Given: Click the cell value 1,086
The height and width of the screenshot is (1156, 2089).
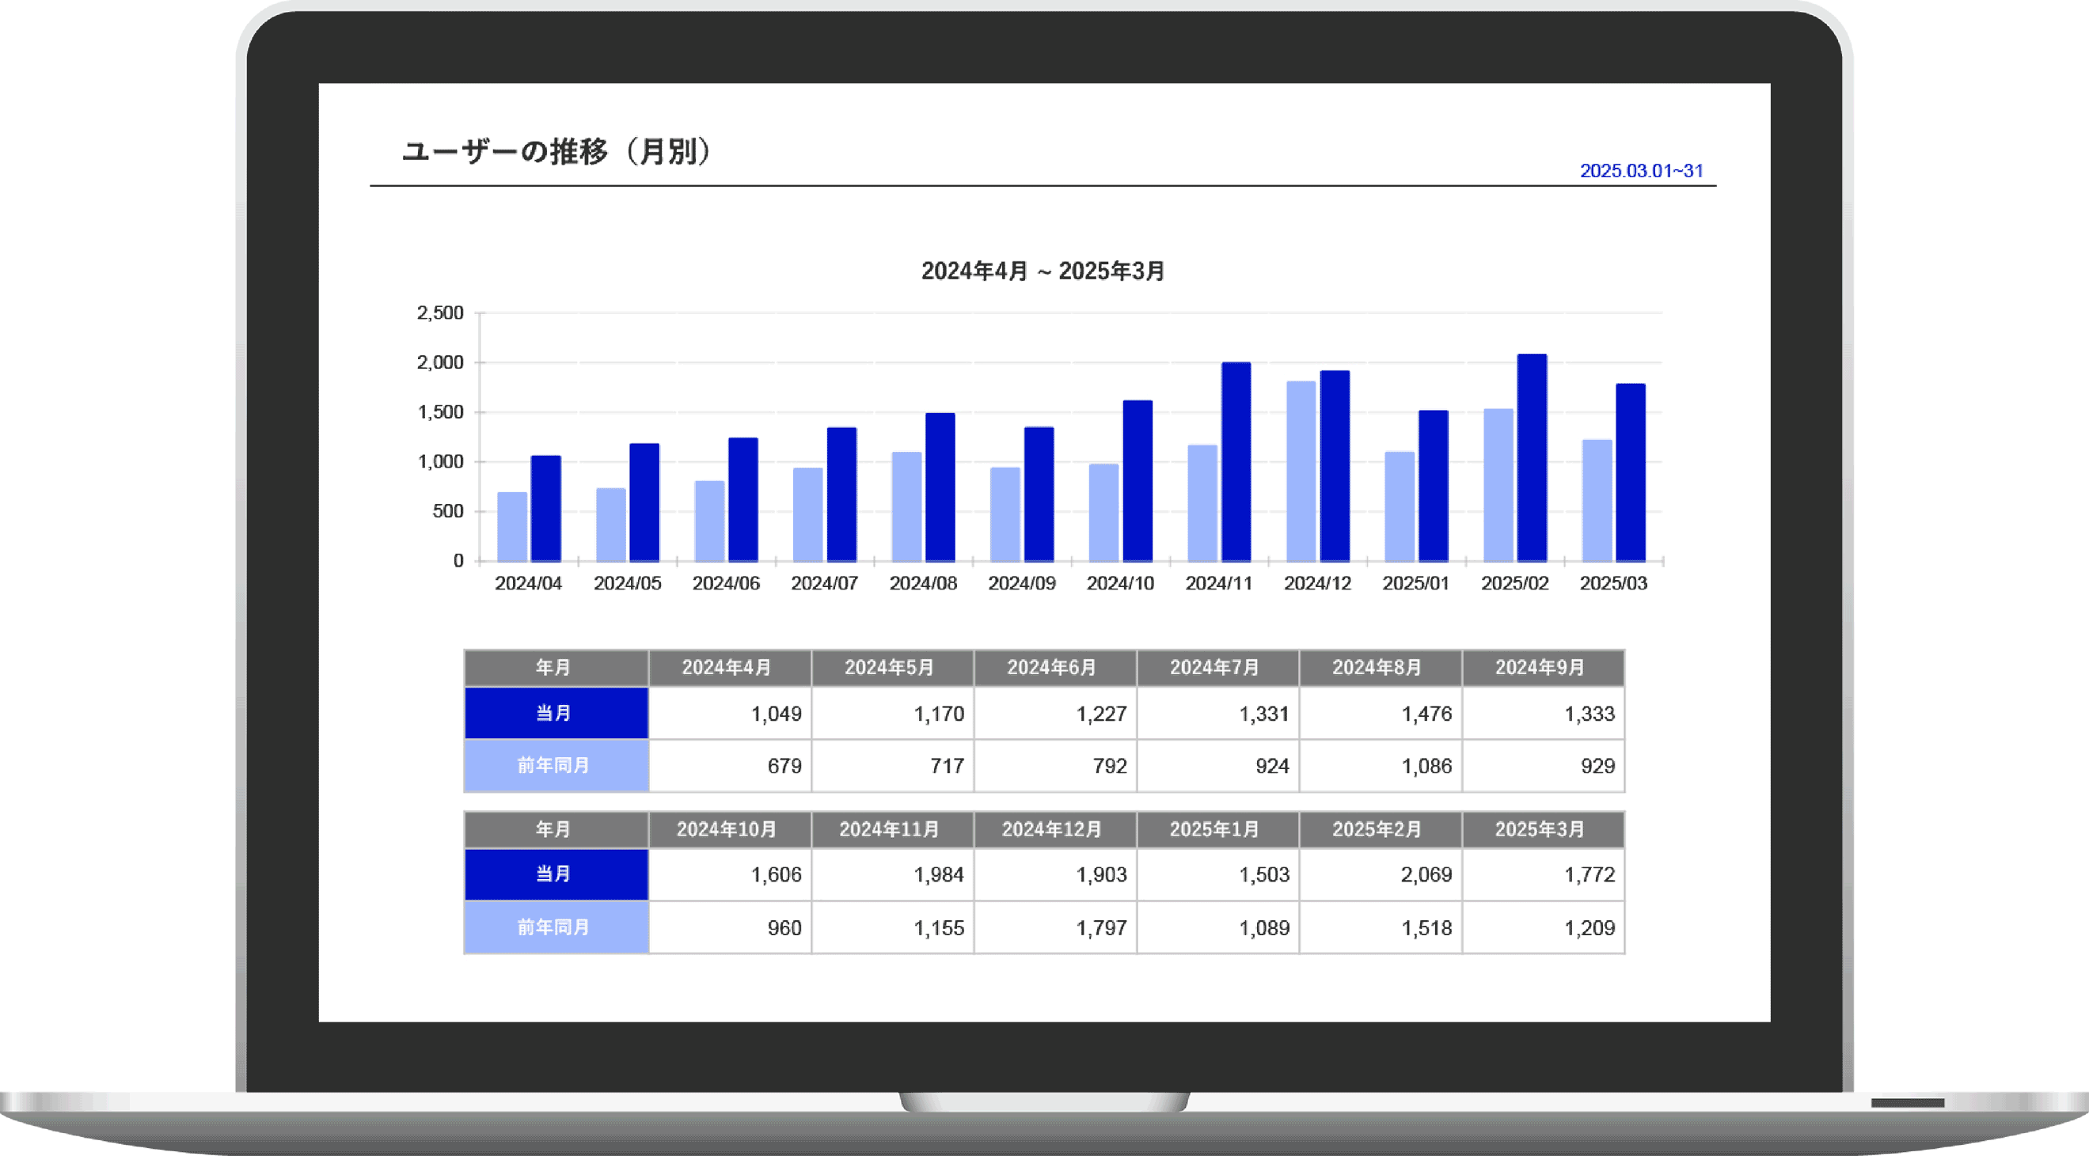Looking at the screenshot, I should pos(1427,766).
